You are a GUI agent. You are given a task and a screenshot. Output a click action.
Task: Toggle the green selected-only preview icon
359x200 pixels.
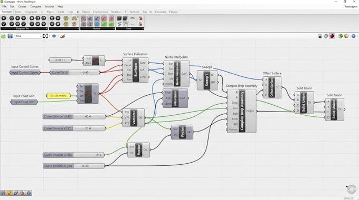(341, 36)
